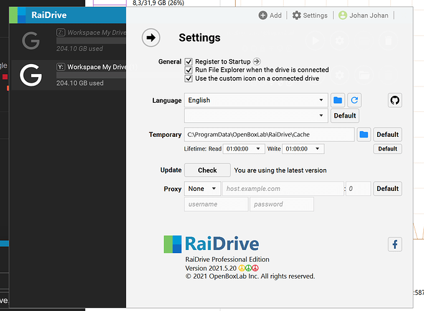
Task: Toggle the Register to Startup checkbox
Action: [188, 62]
